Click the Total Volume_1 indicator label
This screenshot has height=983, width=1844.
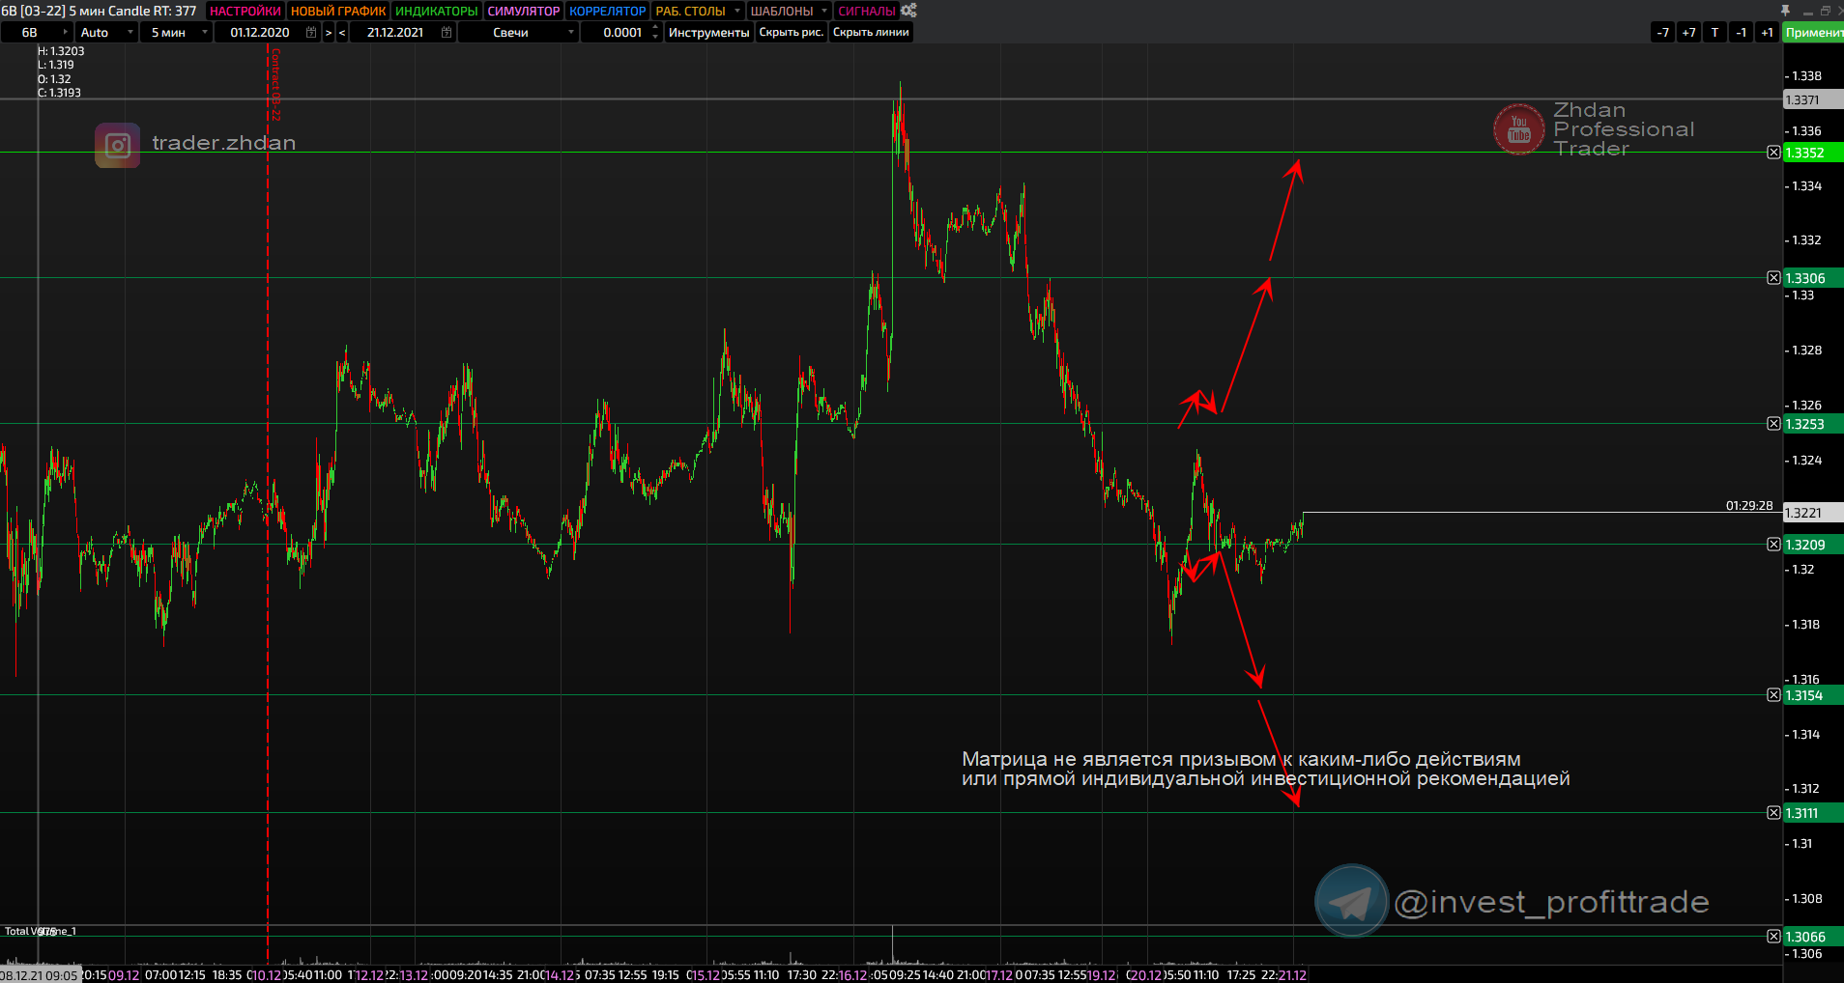[41, 931]
